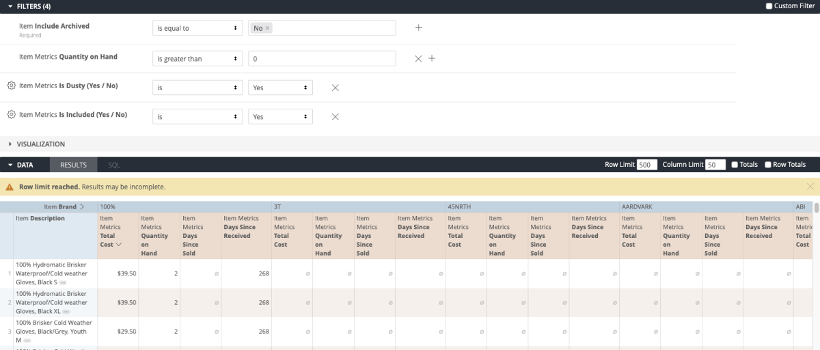Image resolution: width=820 pixels, height=350 pixels.
Task: Open the 'is greater than' condition dropdown
Action: pyautogui.click(x=197, y=59)
